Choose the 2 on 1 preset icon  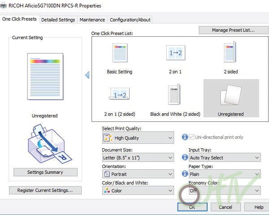pos(176,53)
